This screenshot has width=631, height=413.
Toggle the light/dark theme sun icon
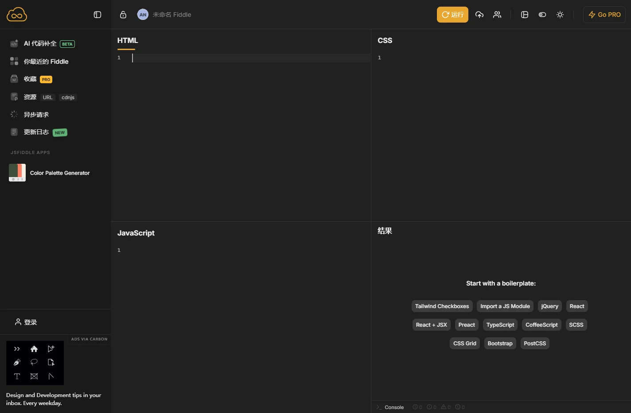click(x=560, y=15)
